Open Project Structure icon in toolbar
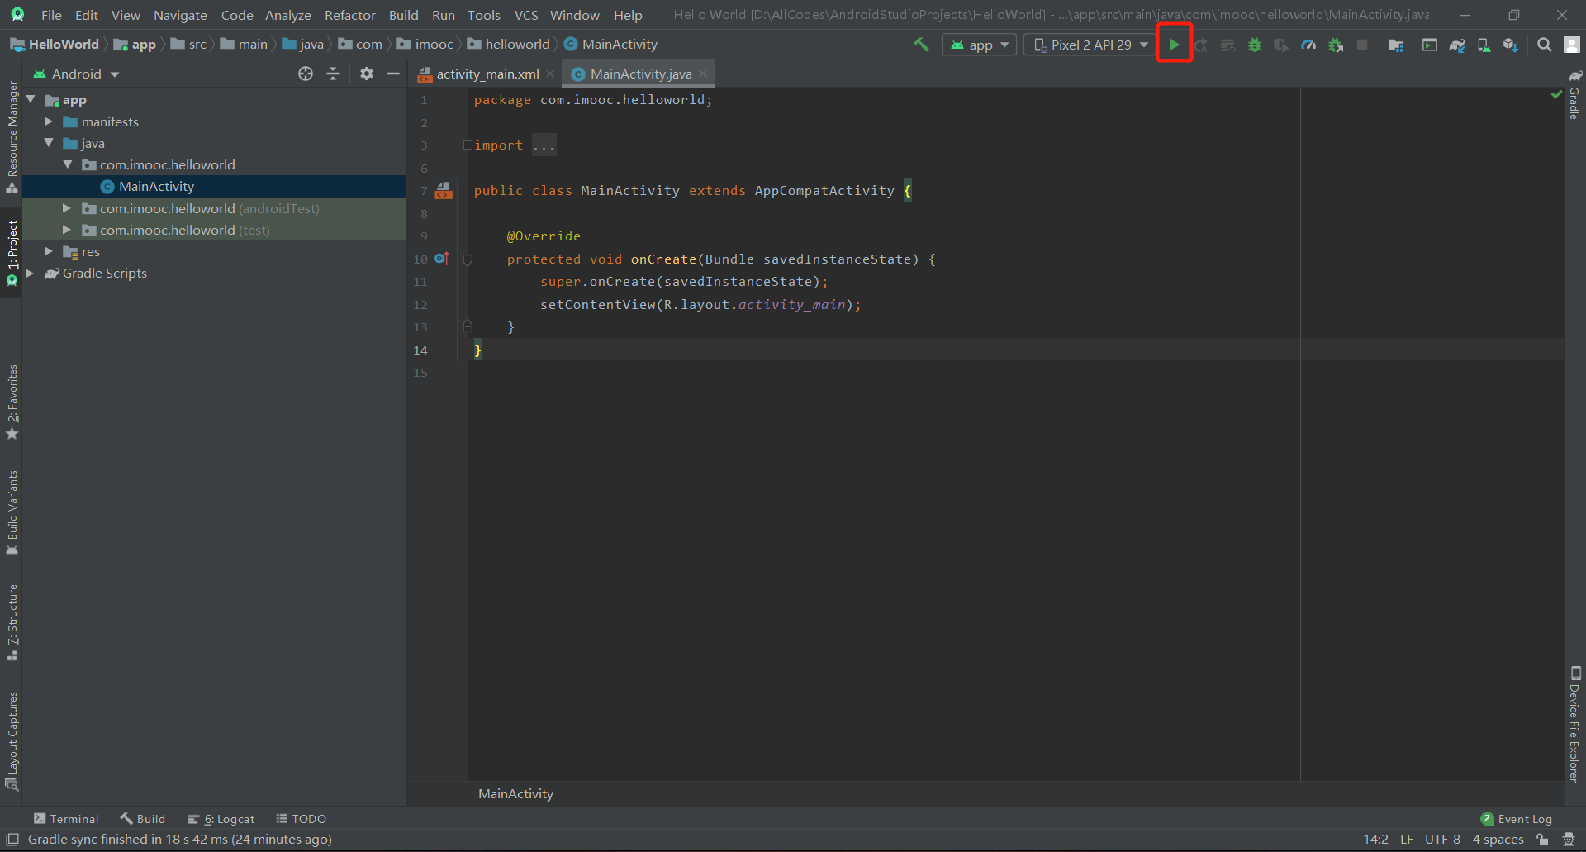The image size is (1586, 852). click(1396, 45)
